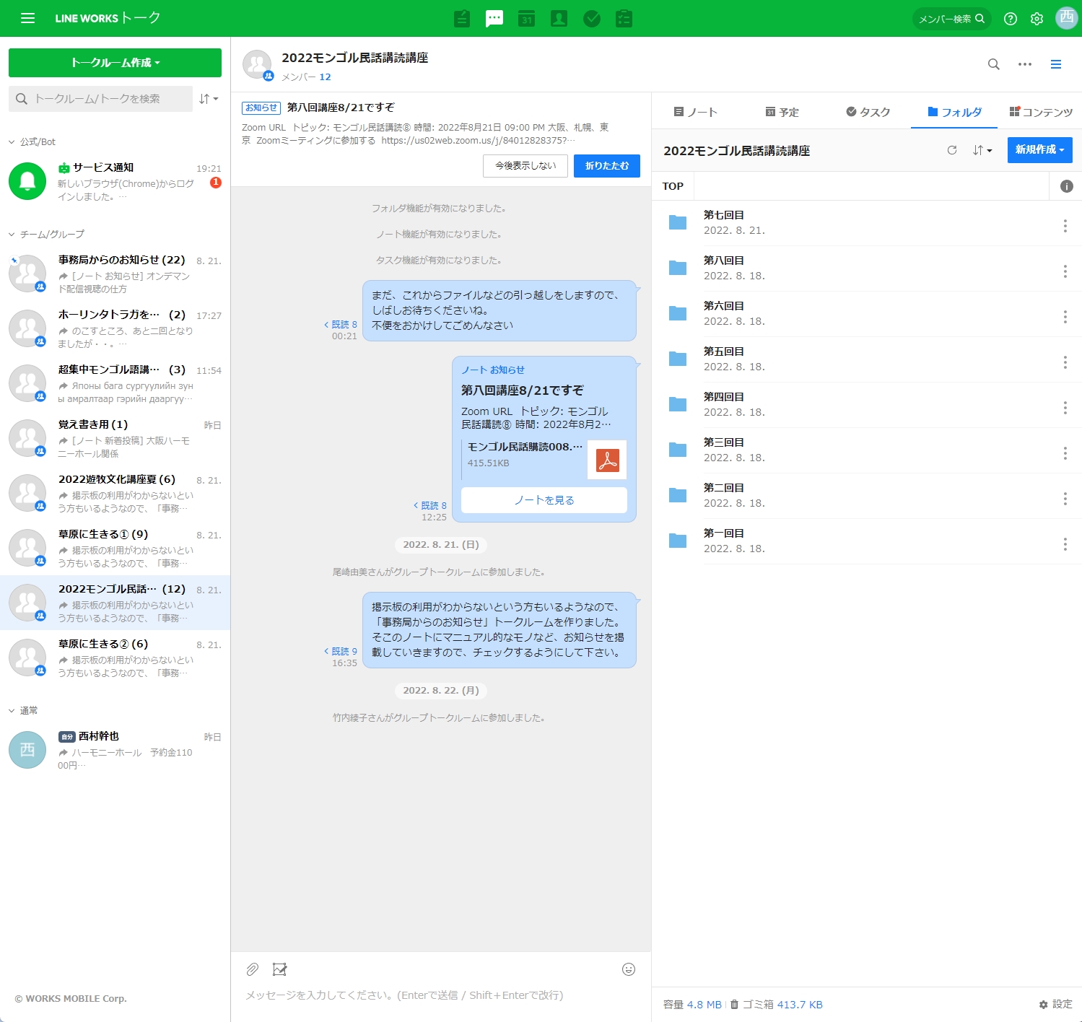Open the calendar icon in top bar

coord(527,19)
